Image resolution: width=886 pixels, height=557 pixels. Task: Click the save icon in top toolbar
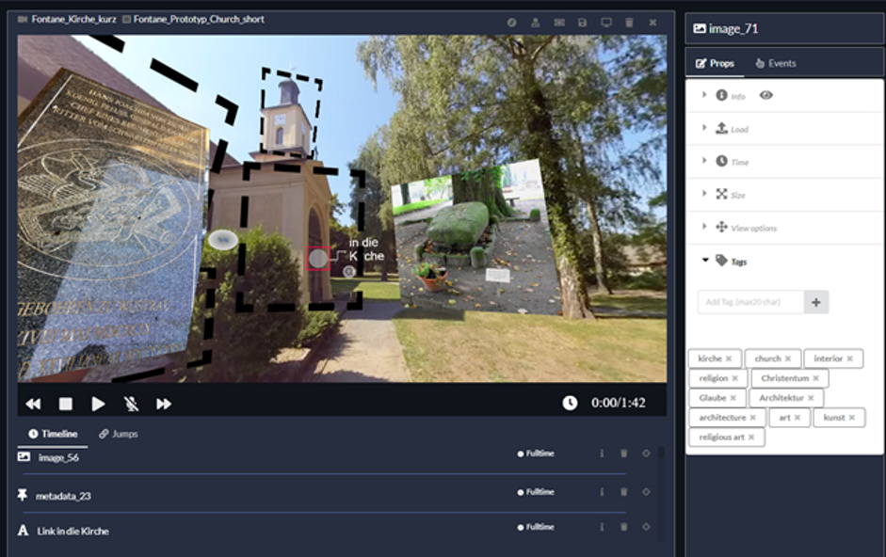(582, 23)
